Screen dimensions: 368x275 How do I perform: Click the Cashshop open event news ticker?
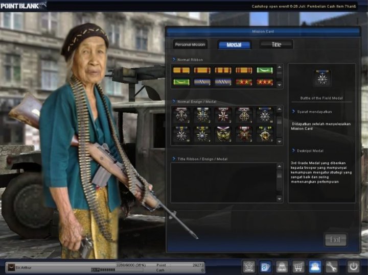[x=304, y=6]
